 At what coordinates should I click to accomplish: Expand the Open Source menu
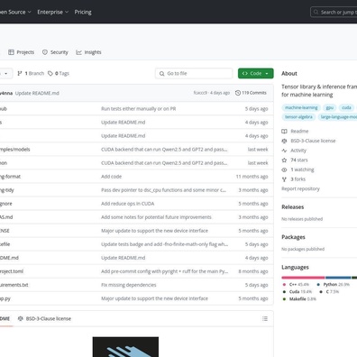point(15,12)
